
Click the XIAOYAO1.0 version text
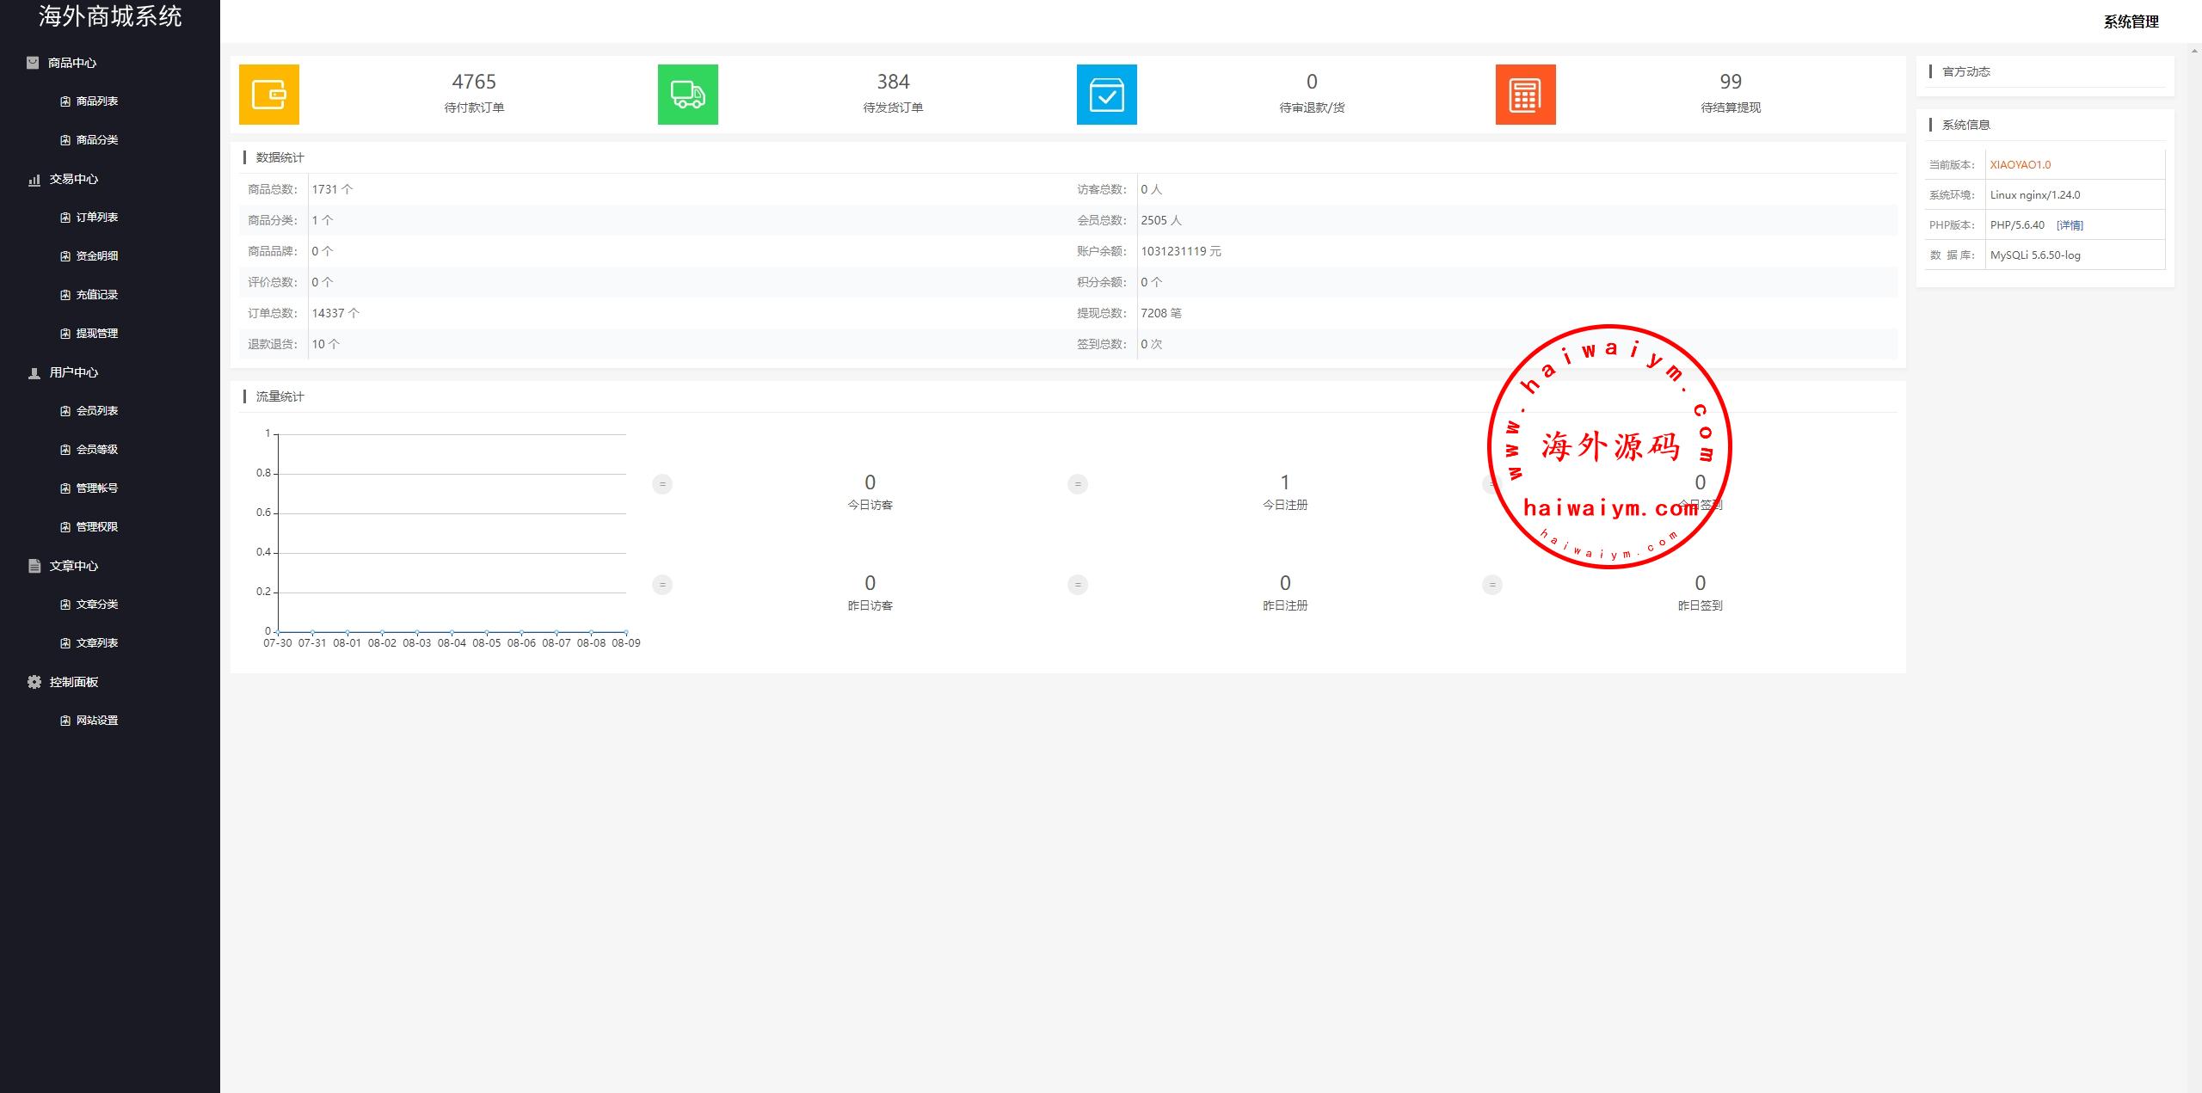pyautogui.click(x=2020, y=165)
